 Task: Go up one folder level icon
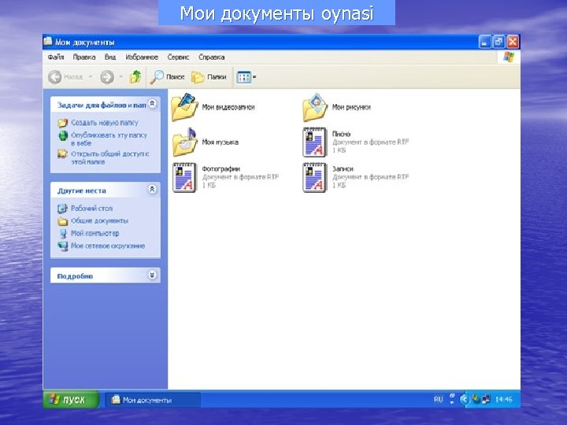(135, 76)
